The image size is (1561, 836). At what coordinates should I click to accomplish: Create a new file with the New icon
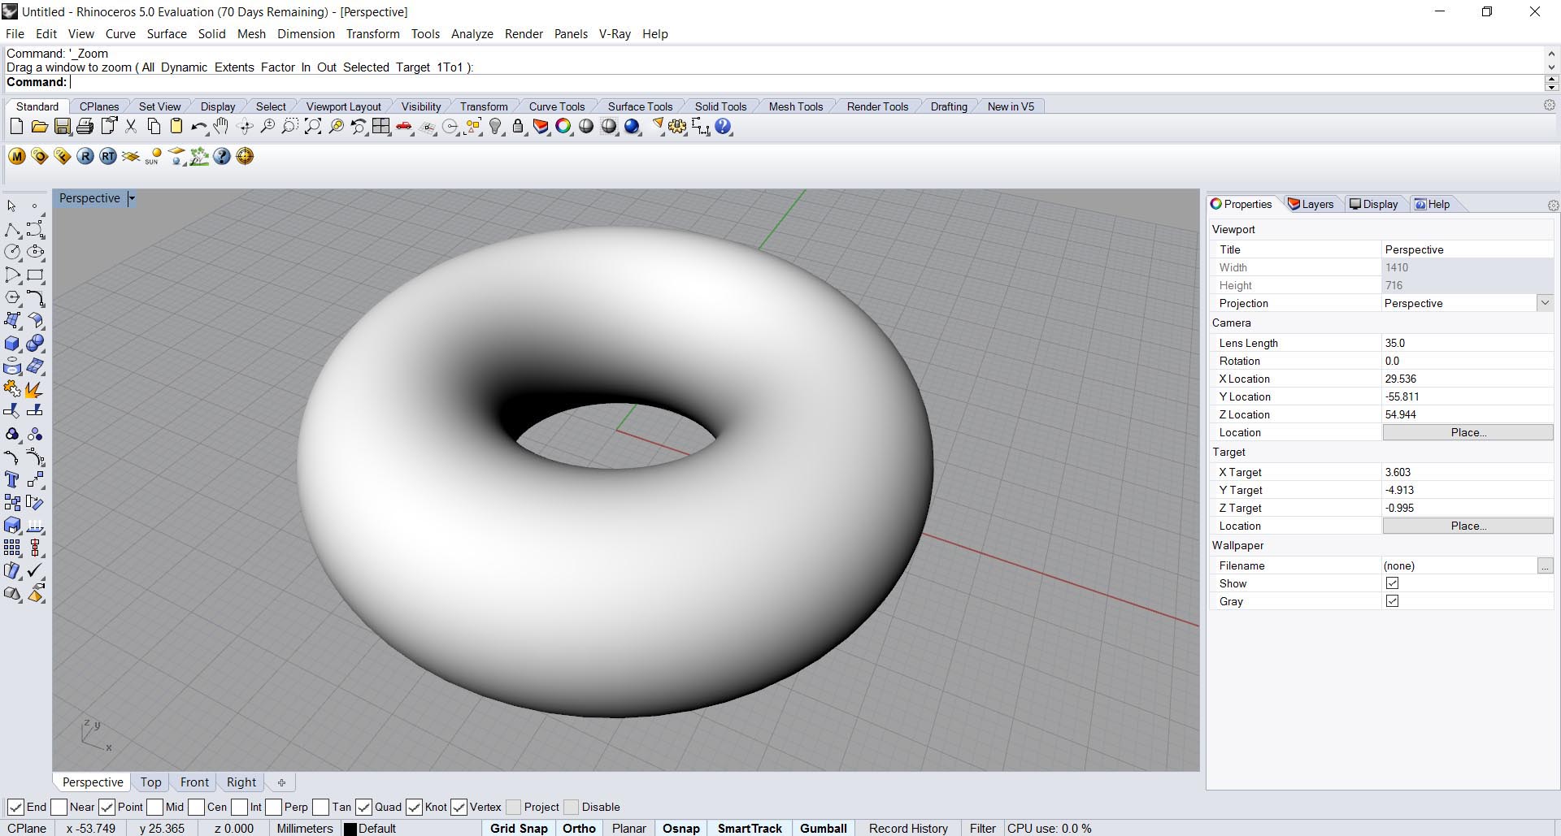point(16,127)
